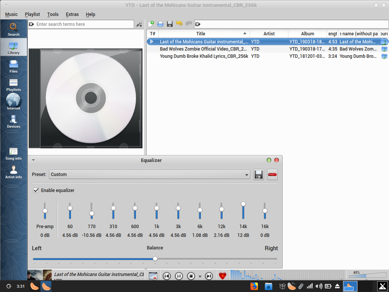Viewport: 389px width, 292px height.
Task: Delete the equalizer preset
Action: 272,175
